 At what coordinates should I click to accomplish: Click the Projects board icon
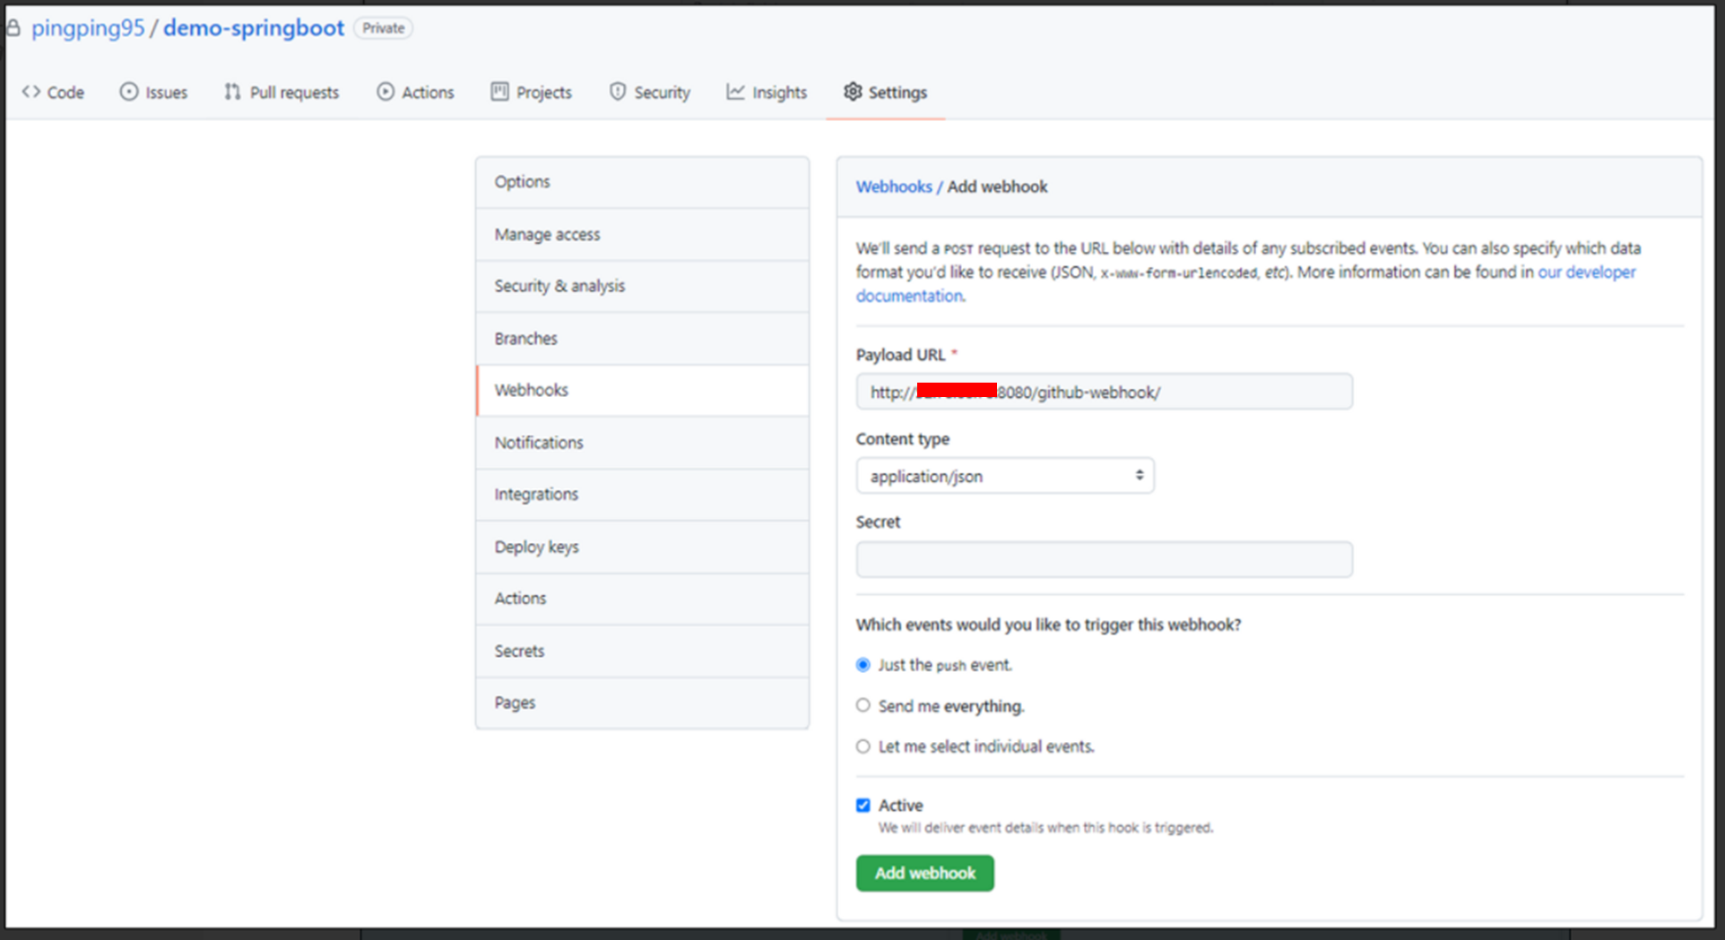coord(499,91)
